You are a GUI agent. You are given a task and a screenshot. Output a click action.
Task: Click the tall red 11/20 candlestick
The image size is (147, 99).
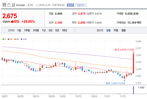[x=133, y=63]
